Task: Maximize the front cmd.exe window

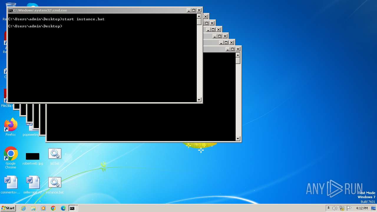Action: [x=194, y=10]
